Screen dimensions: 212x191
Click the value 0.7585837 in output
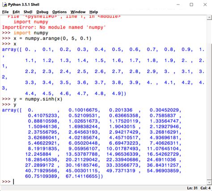click(x=163, y=116)
